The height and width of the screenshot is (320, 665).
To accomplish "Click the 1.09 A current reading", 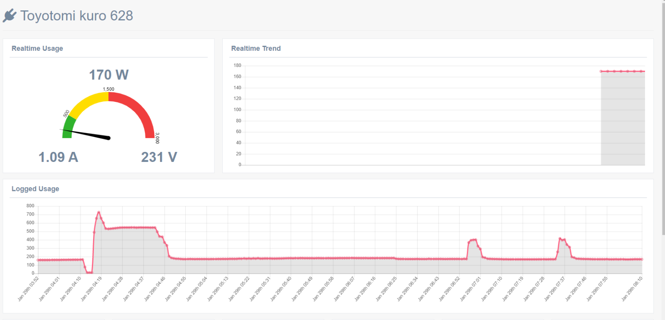I will (58, 157).
